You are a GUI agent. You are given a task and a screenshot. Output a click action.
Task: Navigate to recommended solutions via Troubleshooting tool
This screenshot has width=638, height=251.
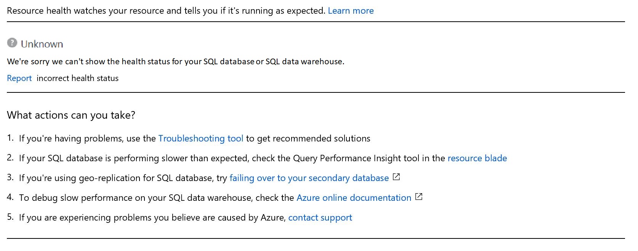coord(201,138)
